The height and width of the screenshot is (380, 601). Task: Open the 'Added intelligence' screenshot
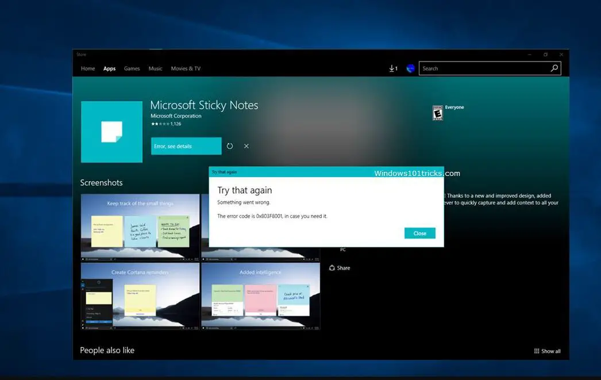pos(261,296)
